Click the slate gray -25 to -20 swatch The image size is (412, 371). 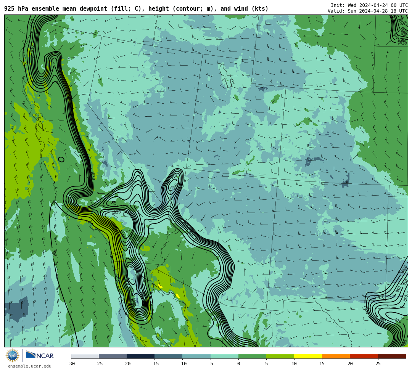[x=113, y=356]
